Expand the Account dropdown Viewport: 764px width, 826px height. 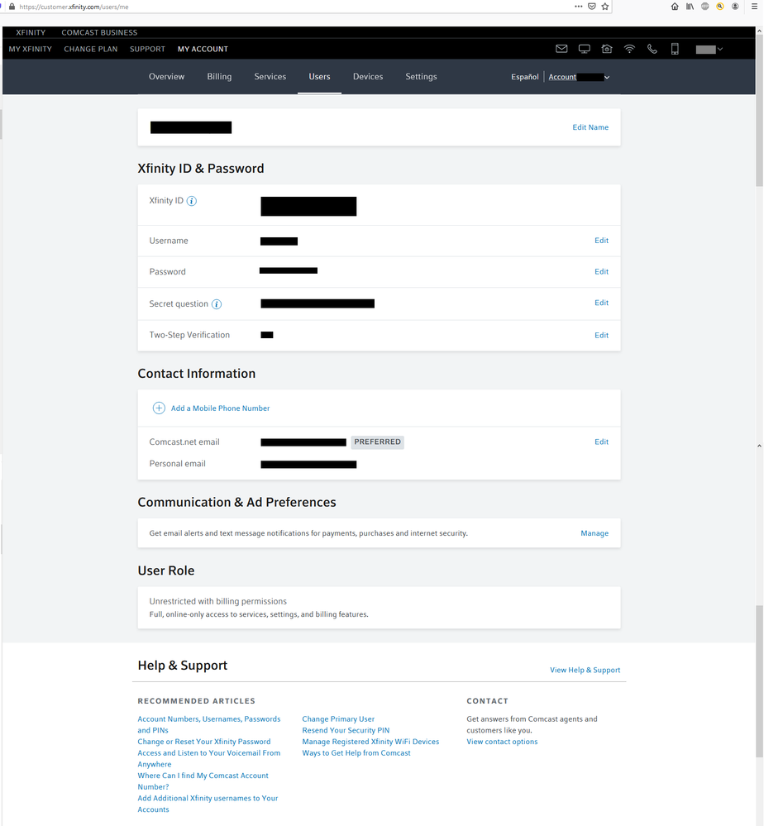click(580, 77)
